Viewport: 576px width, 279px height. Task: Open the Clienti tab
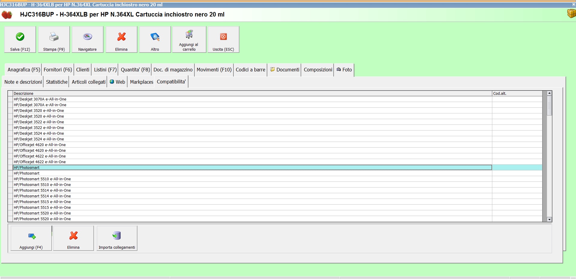83,70
